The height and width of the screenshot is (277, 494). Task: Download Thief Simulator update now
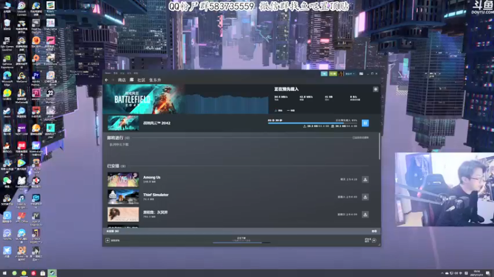(x=365, y=197)
